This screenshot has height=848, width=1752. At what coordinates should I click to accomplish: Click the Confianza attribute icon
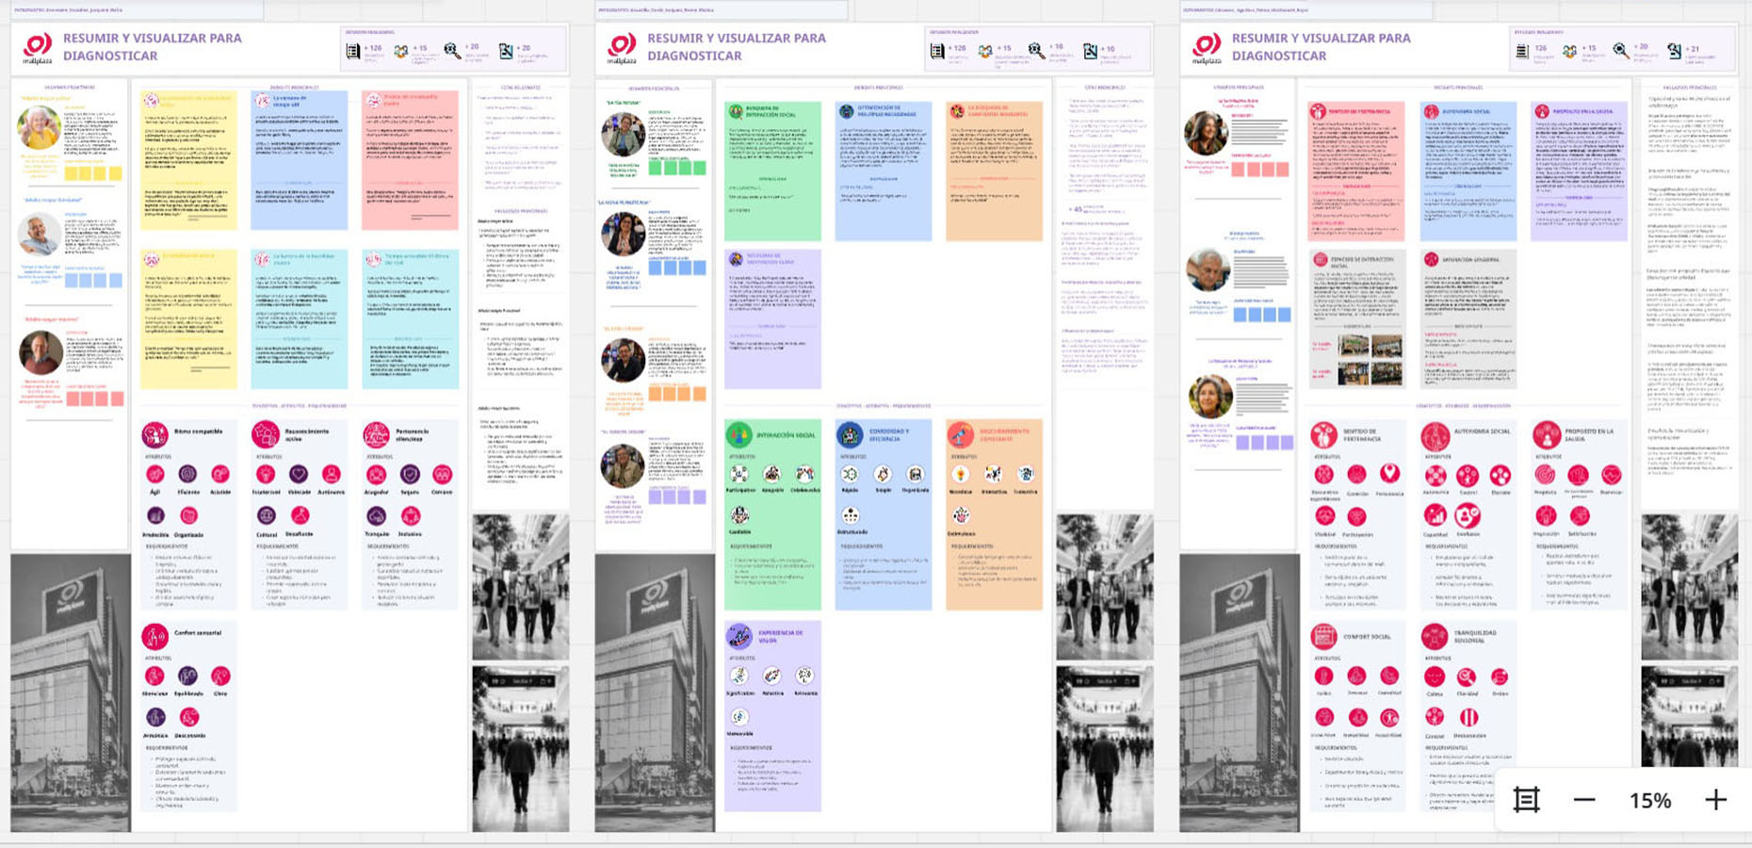pyautogui.click(x=1468, y=515)
